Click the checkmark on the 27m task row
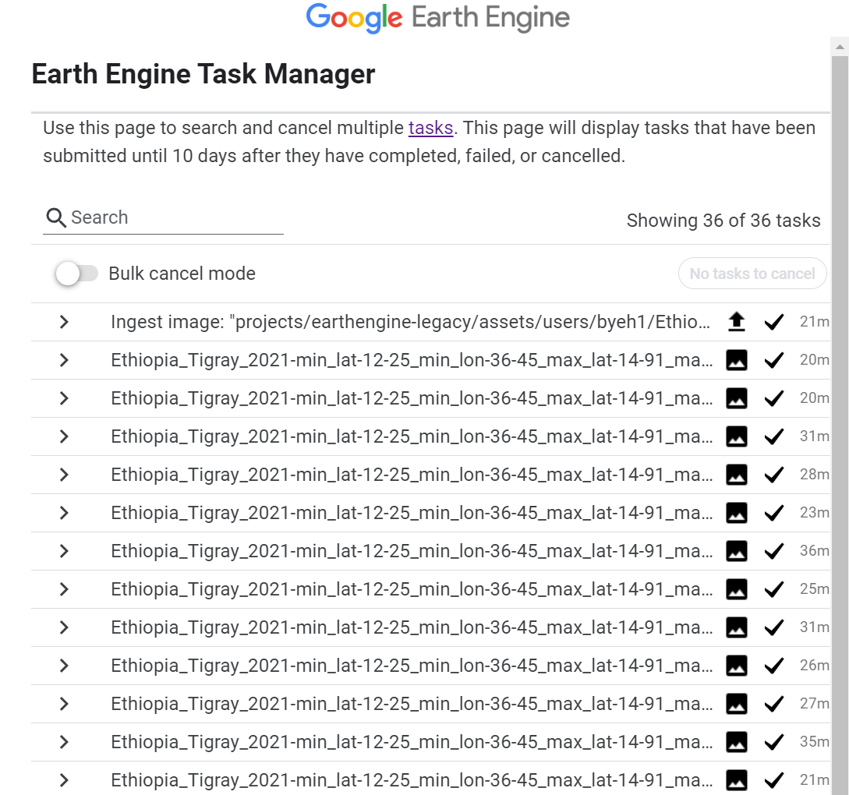The width and height of the screenshot is (849, 795). [x=773, y=704]
